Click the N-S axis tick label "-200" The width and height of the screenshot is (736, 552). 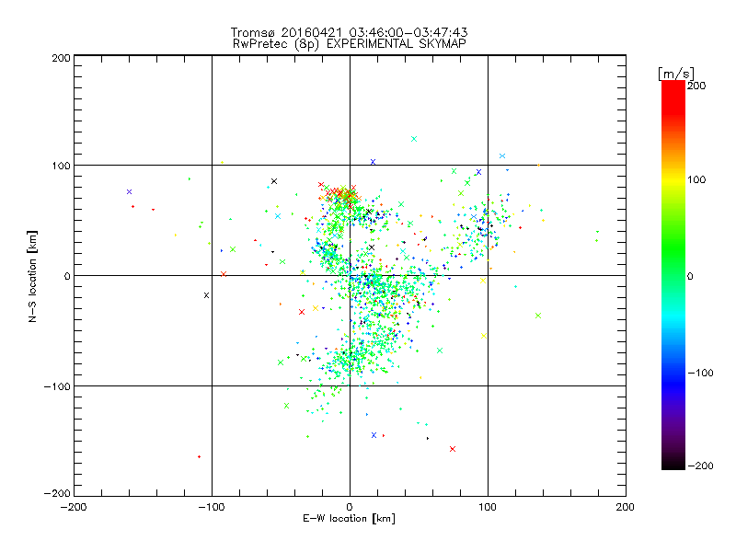(57, 493)
